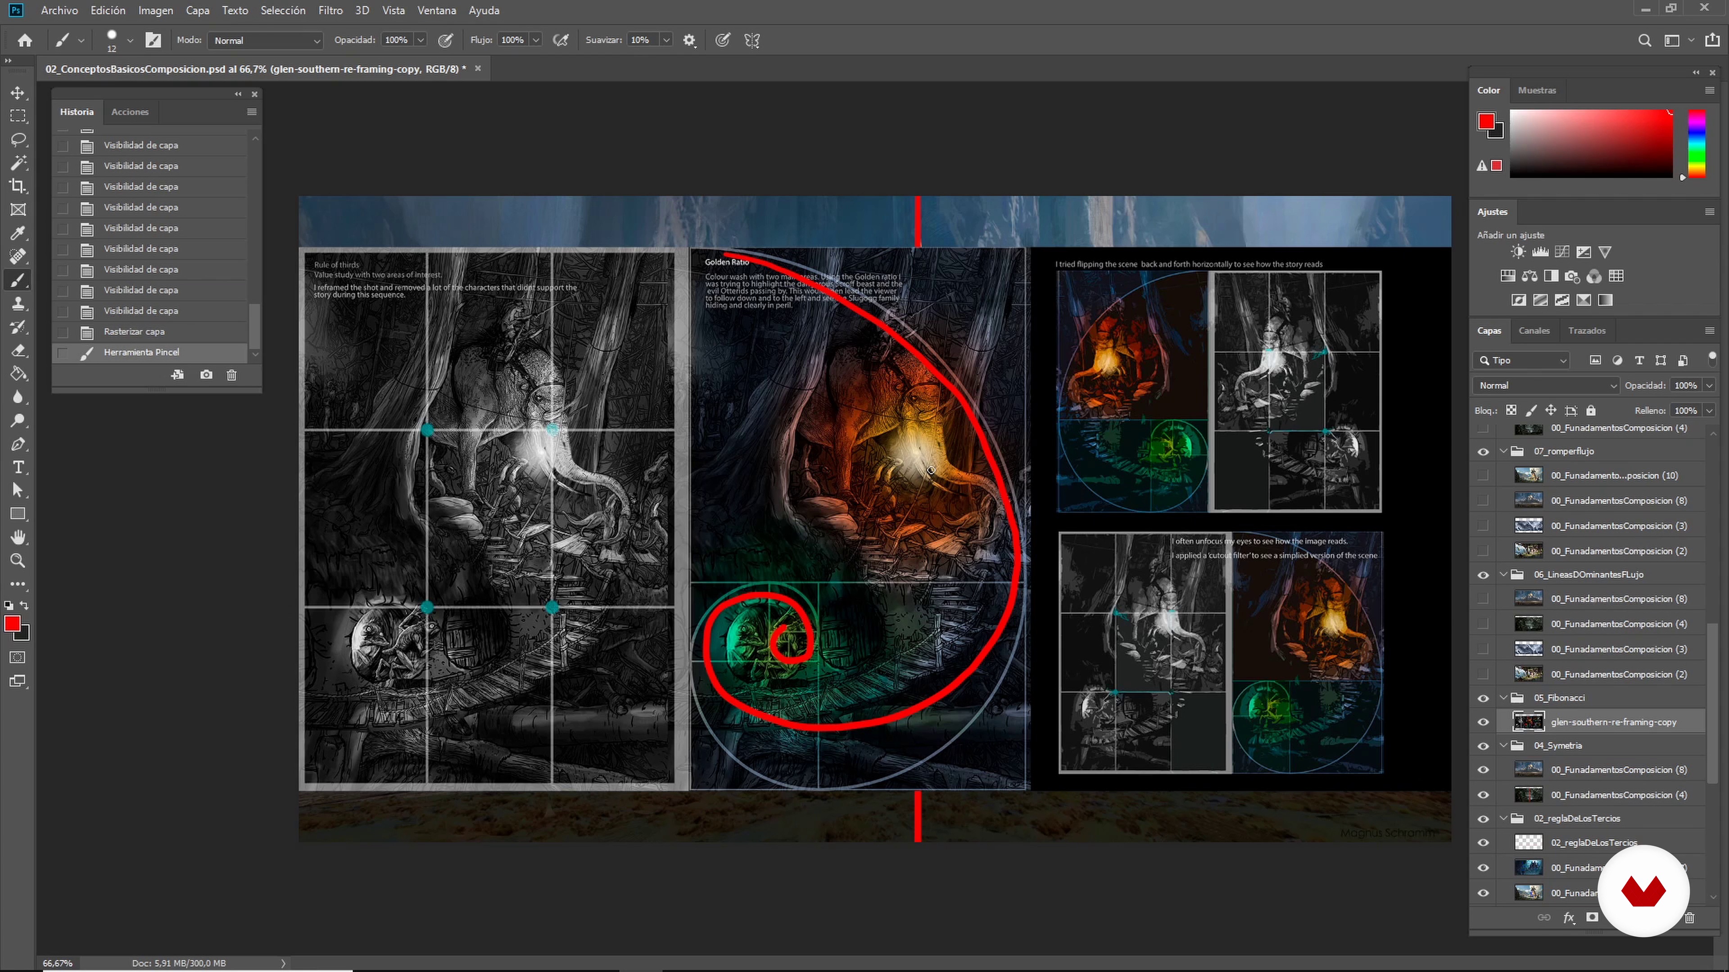Switch to the Canales tab
1729x972 pixels.
[1534, 331]
